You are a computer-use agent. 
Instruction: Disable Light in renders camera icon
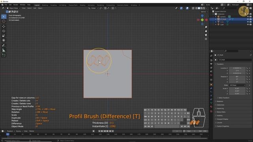(251, 24)
